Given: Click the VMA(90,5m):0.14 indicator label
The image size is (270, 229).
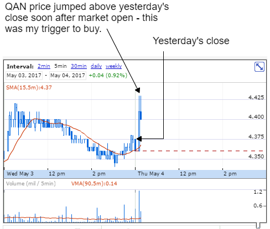Looking at the screenshot, I should pos(94,183).
